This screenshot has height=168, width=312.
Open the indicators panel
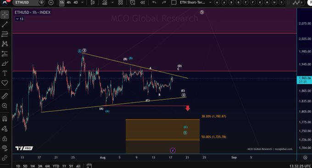point(105,3)
